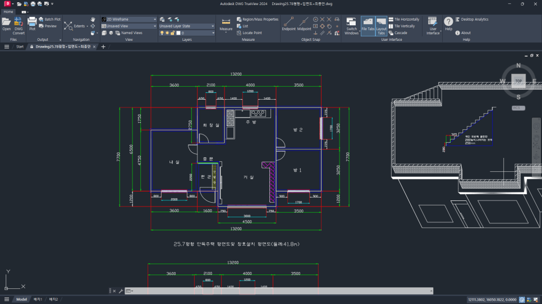Expand Output panel dialog launcher arrow

(x=60, y=40)
